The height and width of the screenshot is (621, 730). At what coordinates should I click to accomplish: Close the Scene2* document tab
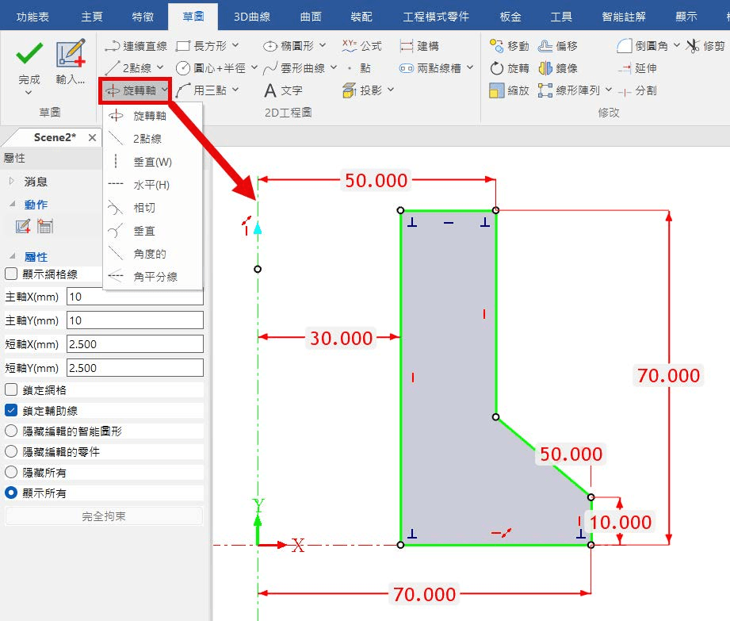[92, 137]
